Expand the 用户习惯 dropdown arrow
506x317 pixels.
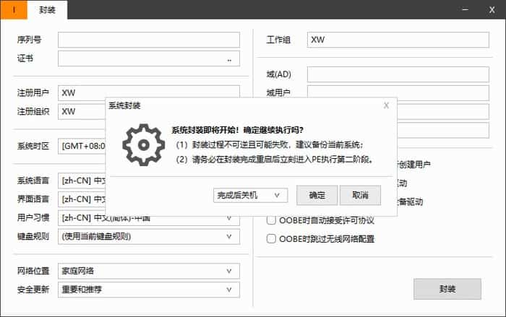229,218
